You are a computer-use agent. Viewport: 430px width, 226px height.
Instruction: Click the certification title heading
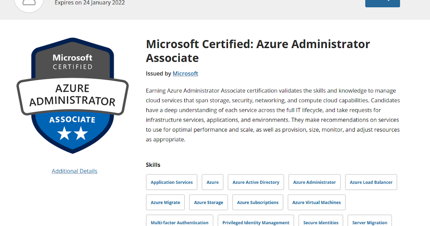point(258,51)
